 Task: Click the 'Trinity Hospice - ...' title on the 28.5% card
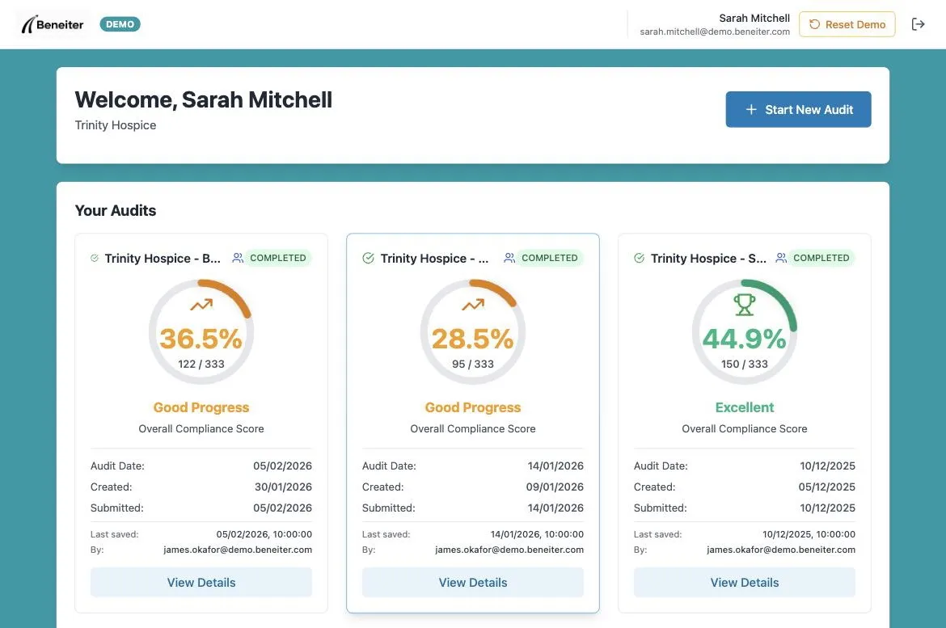tap(434, 258)
